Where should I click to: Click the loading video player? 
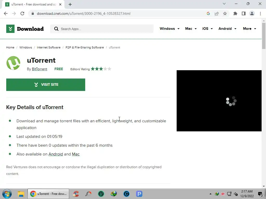coord(219,101)
